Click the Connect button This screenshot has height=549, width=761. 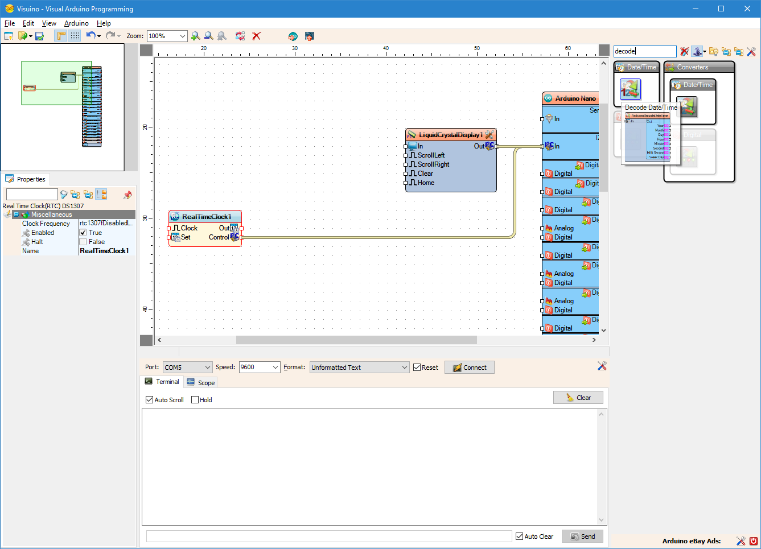pos(470,368)
